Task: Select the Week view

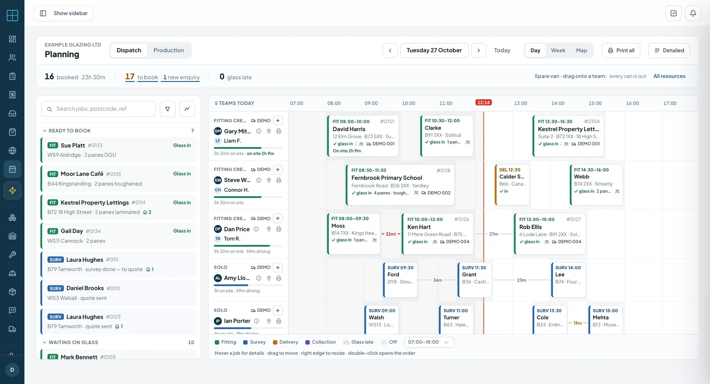Action: (558, 50)
